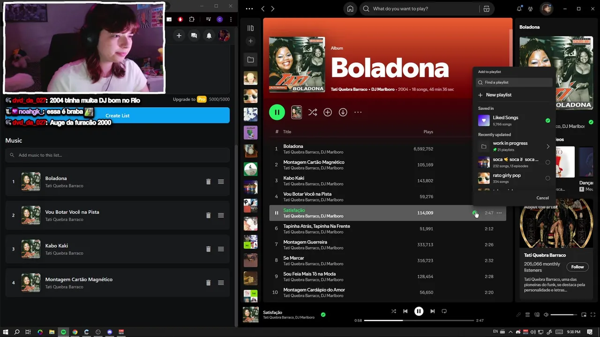Click the Find a playlist field
600x337 pixels.
coord(514,82)
